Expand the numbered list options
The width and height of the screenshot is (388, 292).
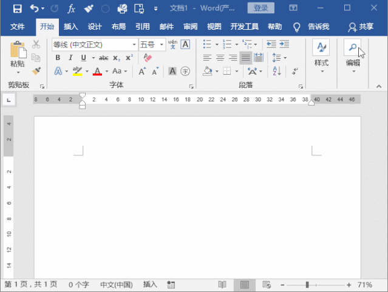tap(237, 44)
